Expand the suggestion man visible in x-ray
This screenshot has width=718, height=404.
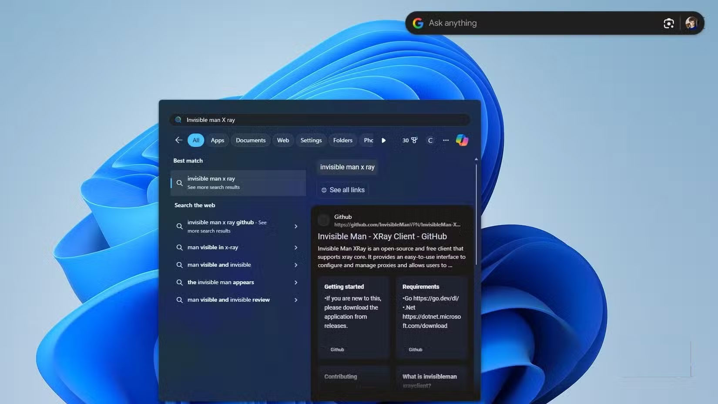296,247
